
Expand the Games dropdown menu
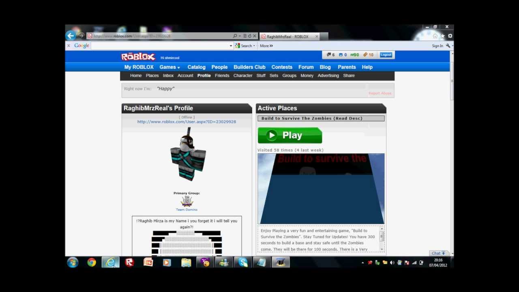coord(178,68)
